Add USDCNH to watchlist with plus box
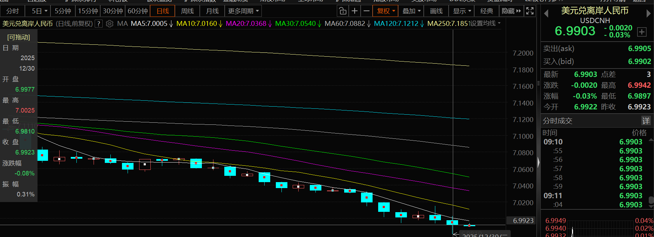 pos(642,32)
